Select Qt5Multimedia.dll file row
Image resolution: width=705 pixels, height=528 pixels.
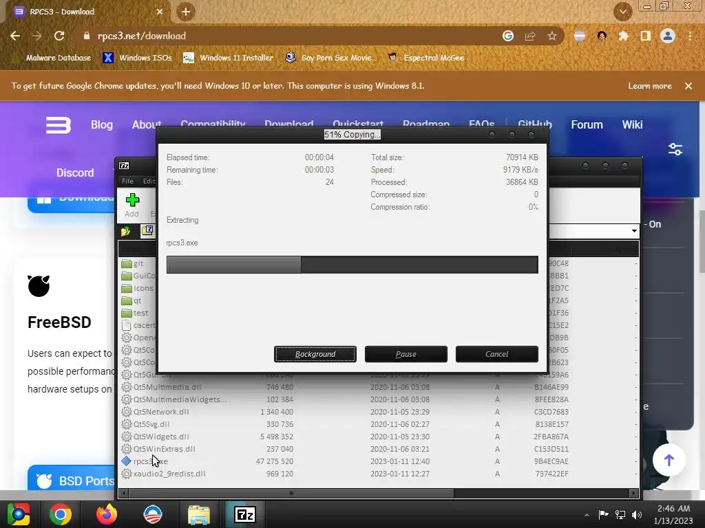coord(378,387)
